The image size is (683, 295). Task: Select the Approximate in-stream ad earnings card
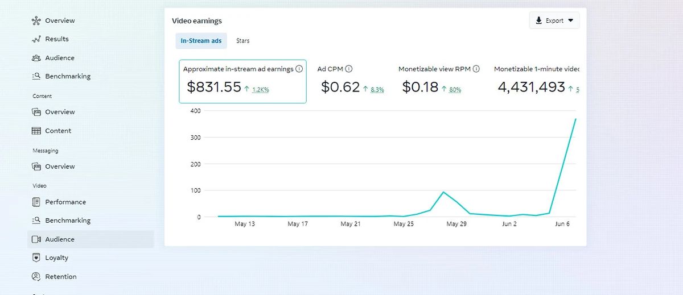point(242,81)
